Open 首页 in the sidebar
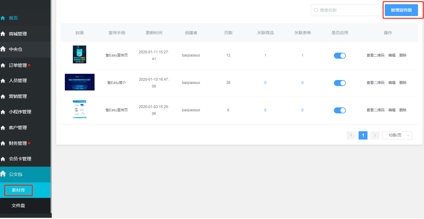This screenshot has height=219, width=424. [13, 18]
